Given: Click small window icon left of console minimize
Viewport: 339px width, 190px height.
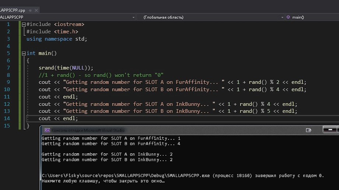Looking at the screenshot, I should point(308,130).
